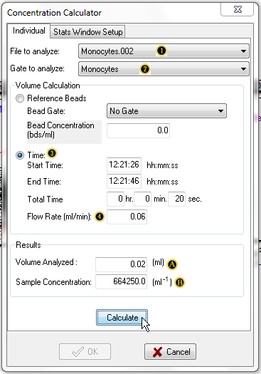Open the File to analyze dropdown
Image resolution: width=261 pixels, height=374 pixels.
click(x=164, y=51)
